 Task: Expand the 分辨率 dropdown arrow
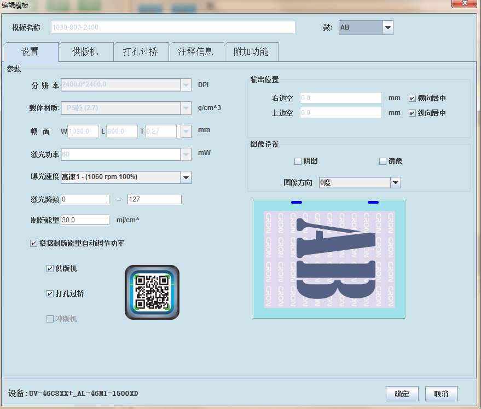click(186, 85)
